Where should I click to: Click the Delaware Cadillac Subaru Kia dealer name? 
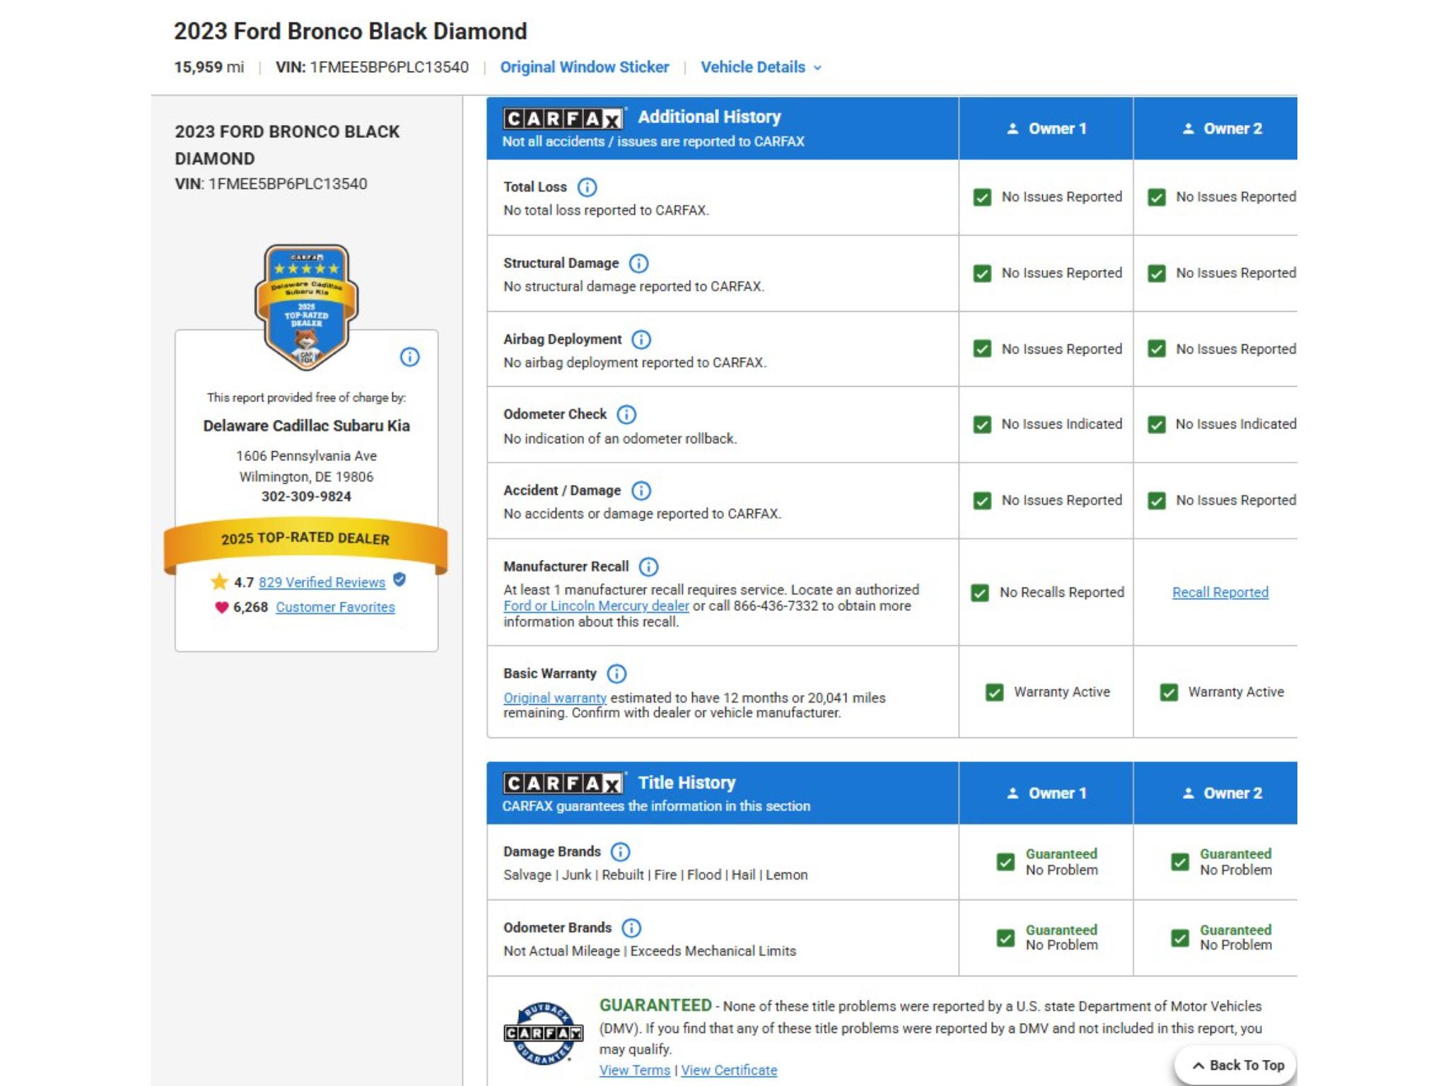306,426
